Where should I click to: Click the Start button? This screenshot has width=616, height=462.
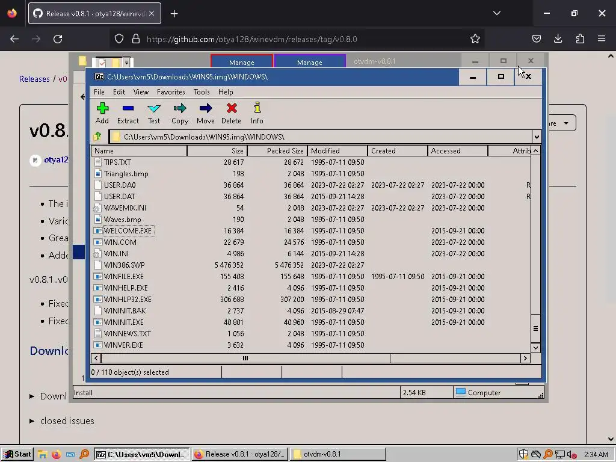pyautogui.click(x=17, y=454)
